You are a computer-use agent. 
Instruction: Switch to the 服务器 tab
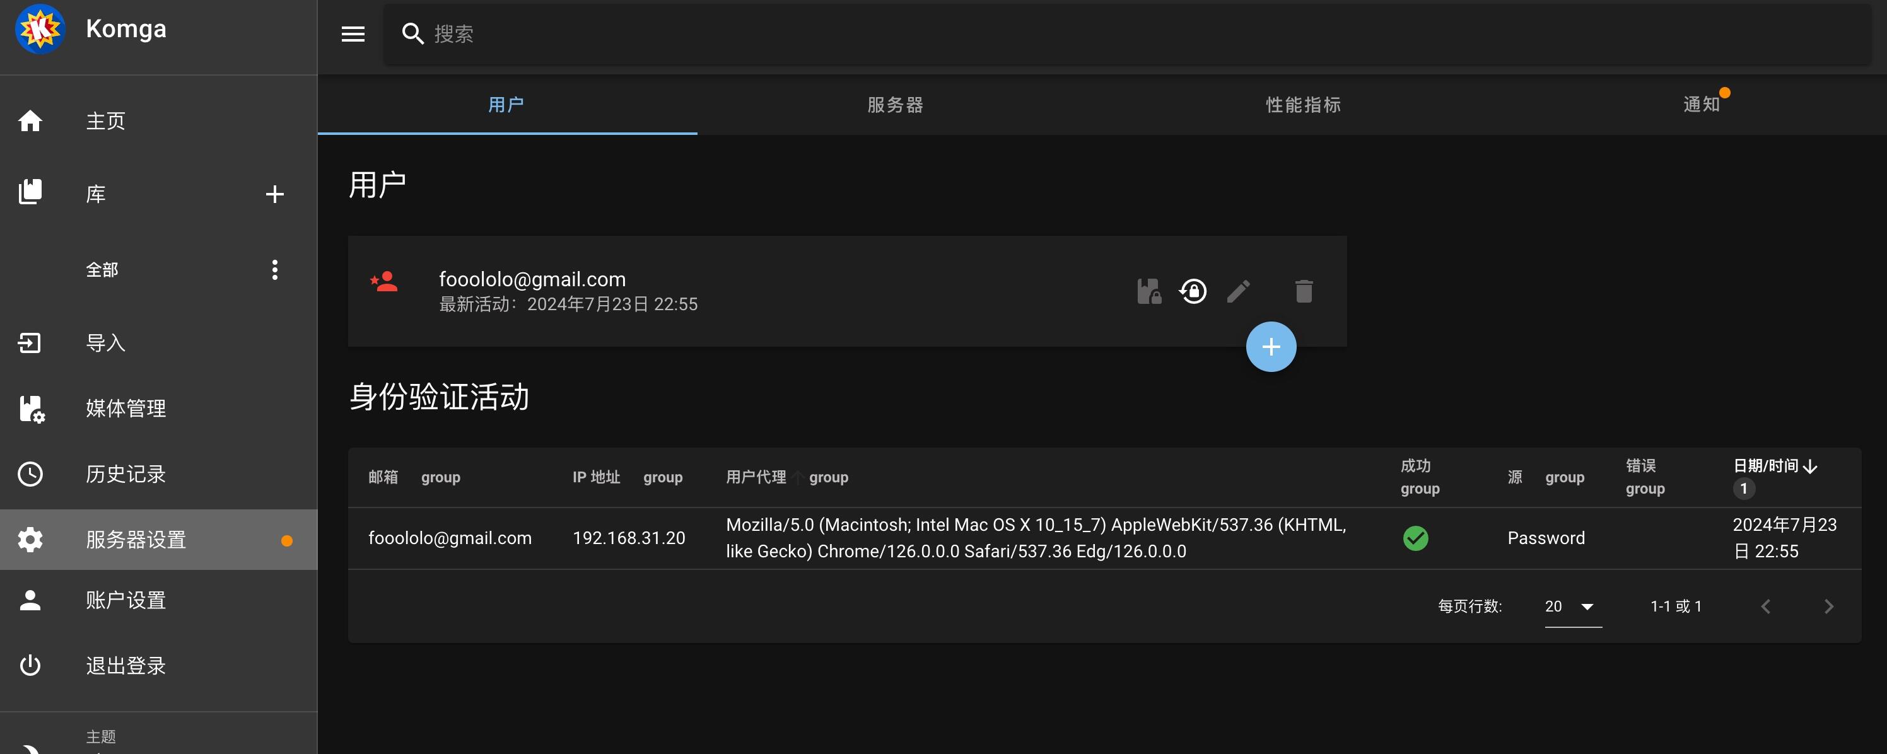(x=895, y=105)
